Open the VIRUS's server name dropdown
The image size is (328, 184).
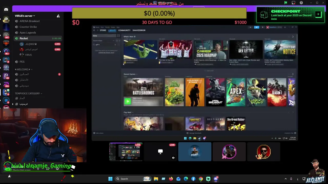point(25,16)
